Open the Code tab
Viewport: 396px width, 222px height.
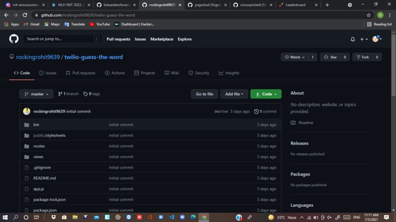[x=22, y=73]
